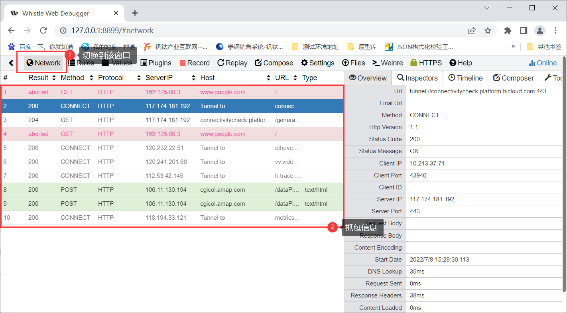Select aborted request row 1 to www.google.com
The image size is (567, 313).
coord(172,92)
